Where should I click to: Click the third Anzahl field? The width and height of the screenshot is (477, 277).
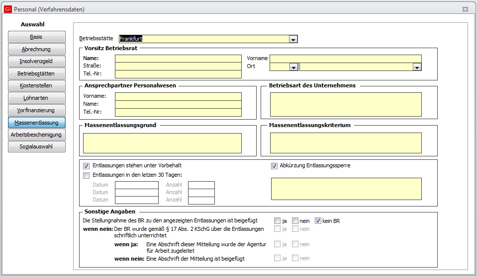point(201,200)
